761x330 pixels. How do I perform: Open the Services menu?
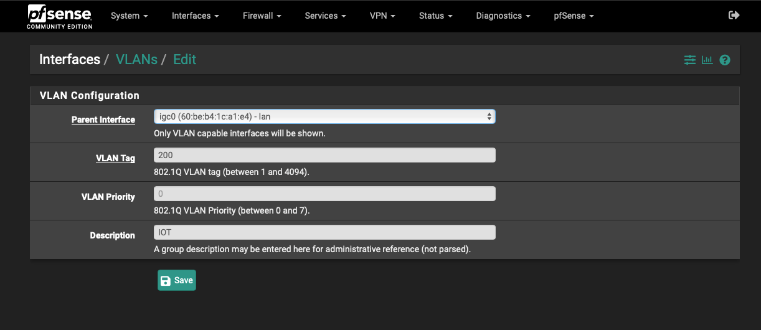click(x=326, y=16)
